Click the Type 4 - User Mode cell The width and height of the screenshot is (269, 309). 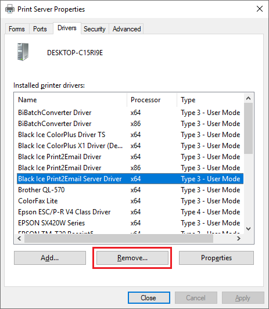point(210,212)
